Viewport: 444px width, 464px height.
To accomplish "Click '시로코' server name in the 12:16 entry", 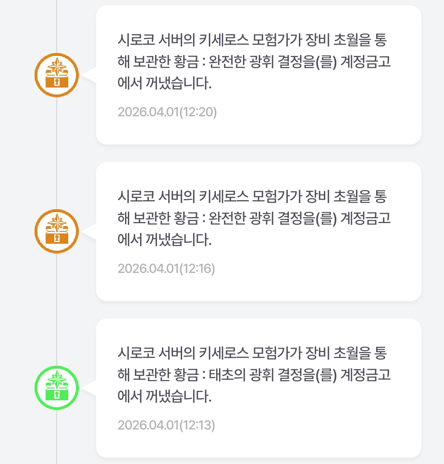I will click(x=136, y=197).
